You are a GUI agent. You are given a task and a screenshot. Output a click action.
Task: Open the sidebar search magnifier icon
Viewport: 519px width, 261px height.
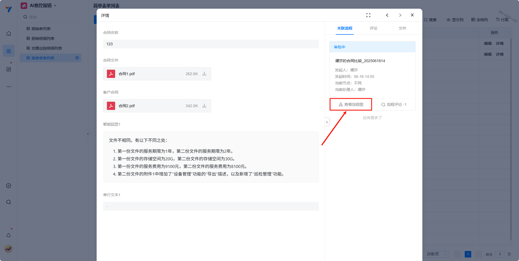pos(9,202)
